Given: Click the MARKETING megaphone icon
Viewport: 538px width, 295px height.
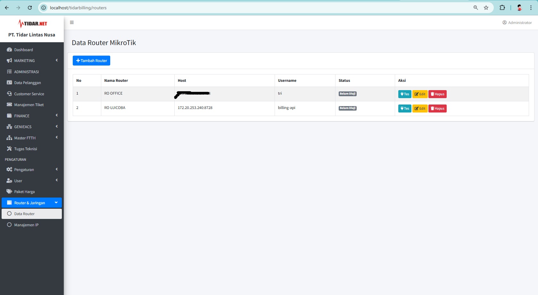Looking at the screenshot, I should coord(9,61).
